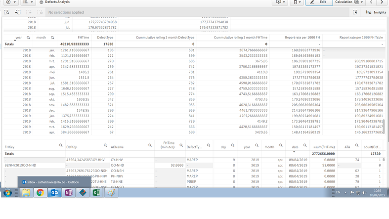Search the DefectType column in bottom table
The width and height of the screenshot is (389, 219).
pyautogui.click(x=209, y=145)
